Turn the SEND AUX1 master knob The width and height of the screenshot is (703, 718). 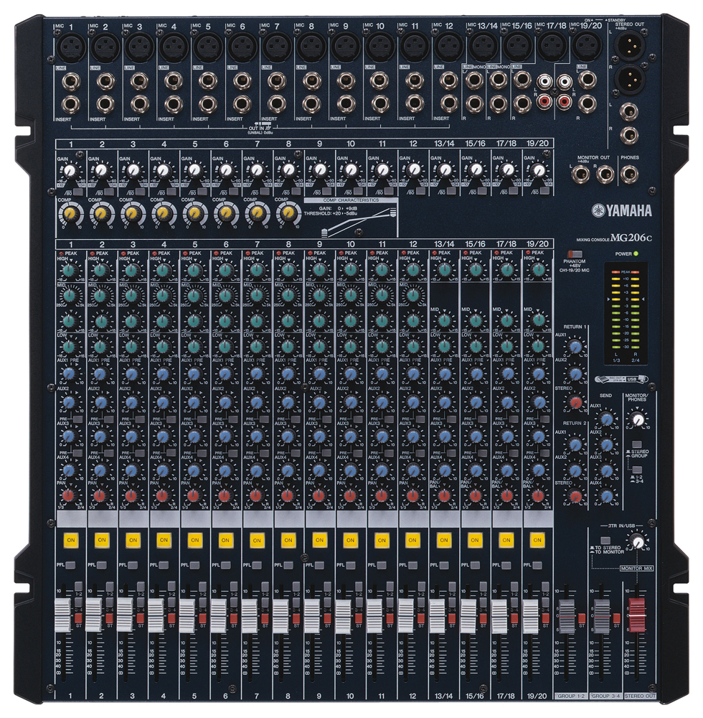607,419
